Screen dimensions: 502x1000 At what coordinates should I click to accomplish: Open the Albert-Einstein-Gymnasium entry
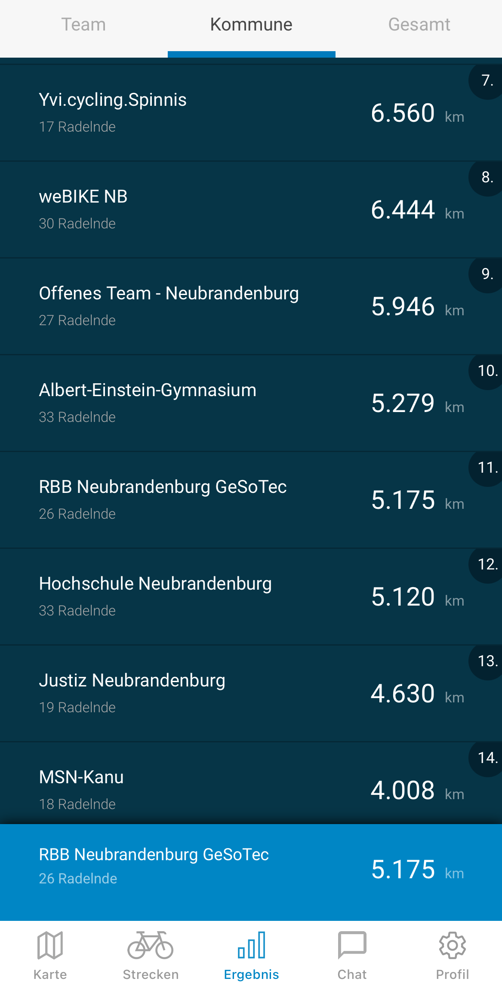(x=215, y=403)
